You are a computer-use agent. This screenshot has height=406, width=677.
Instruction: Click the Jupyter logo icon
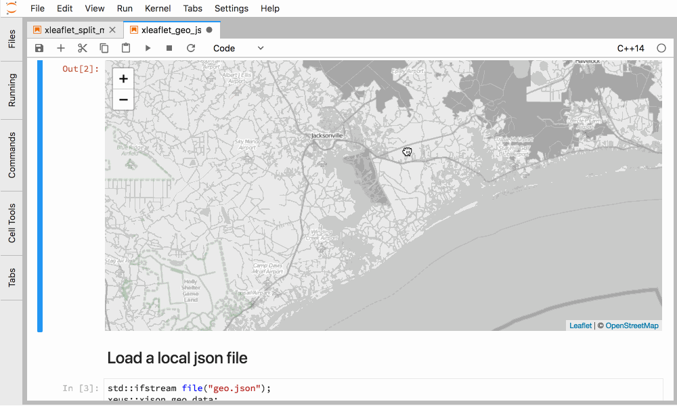(x=12, y=7)
